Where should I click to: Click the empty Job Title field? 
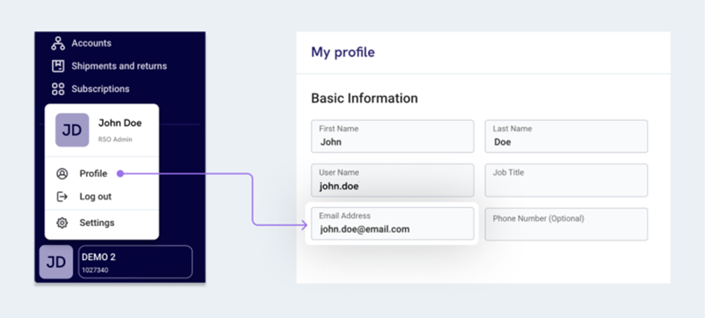pyautogui.click(x=565, y=181)
